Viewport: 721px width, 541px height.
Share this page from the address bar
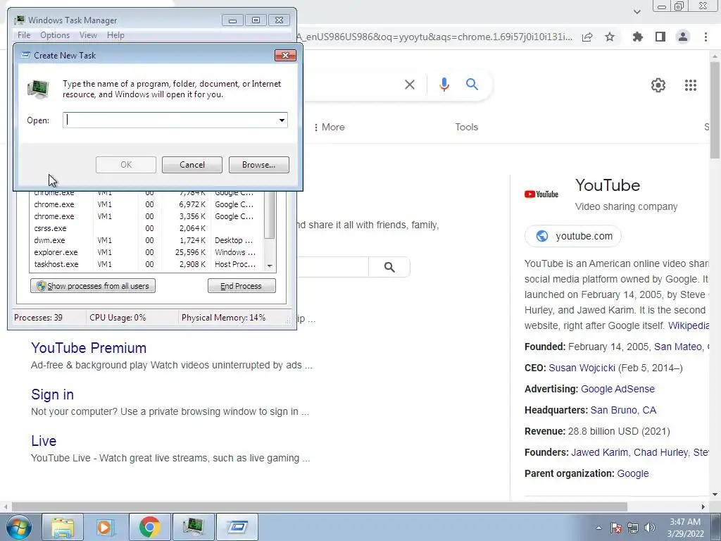coord(587,37)
